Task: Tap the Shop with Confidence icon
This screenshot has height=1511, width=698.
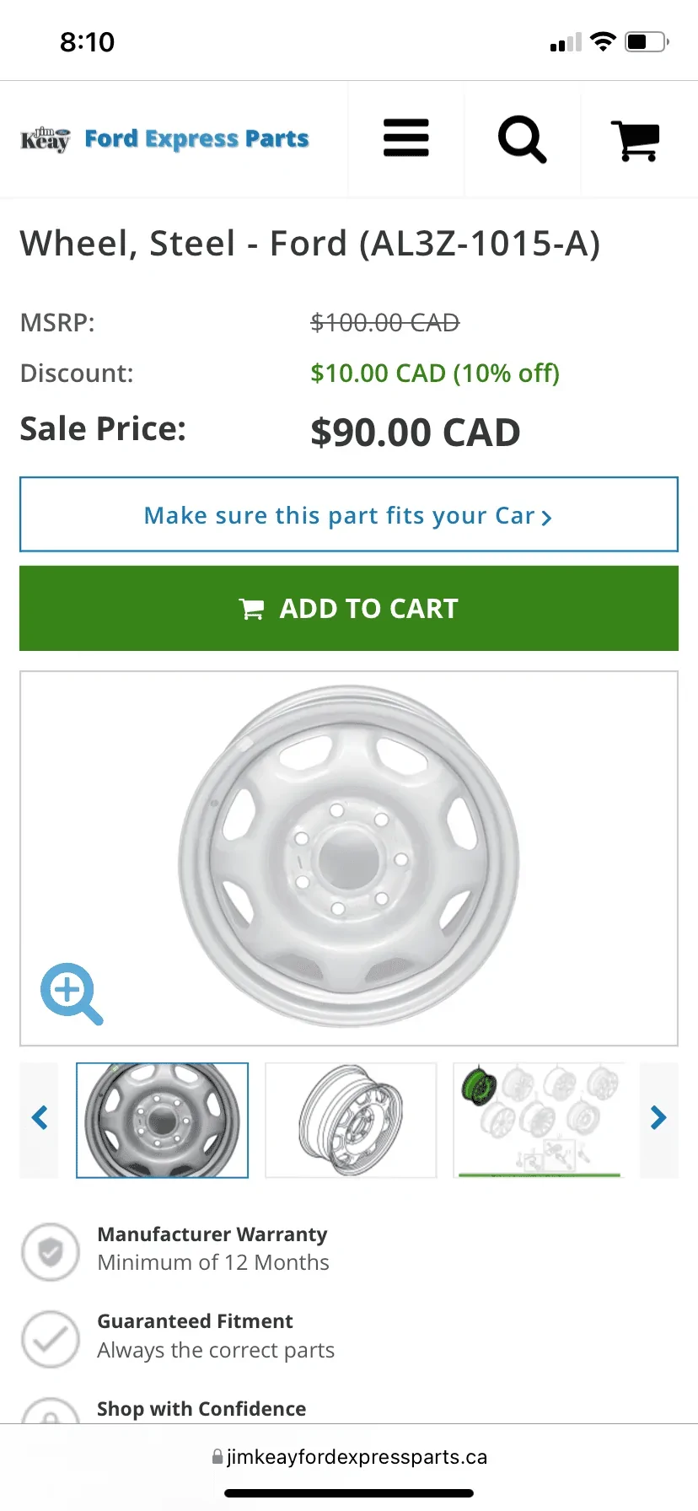Action: 51,1412
